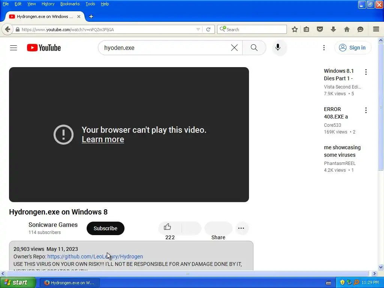This screenshot has width=384, height=288.
Task: Go to Firefox Home icon
Action: [x=347, y=29]
